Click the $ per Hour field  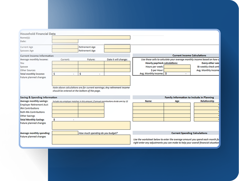click(177, 70)
